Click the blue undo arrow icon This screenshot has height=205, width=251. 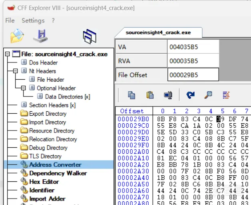click(191, 95)
